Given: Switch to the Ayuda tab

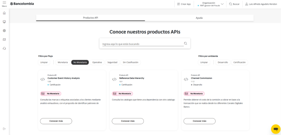Looking at the screenshot, I should [199, 18].
